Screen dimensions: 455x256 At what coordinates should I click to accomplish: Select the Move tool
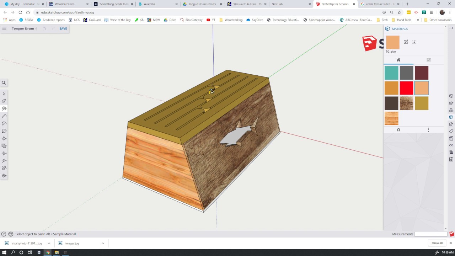coord(4,153)
